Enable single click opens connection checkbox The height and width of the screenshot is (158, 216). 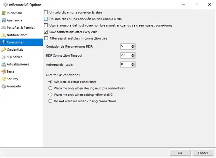pyautogui.click(x=46, y=13)
